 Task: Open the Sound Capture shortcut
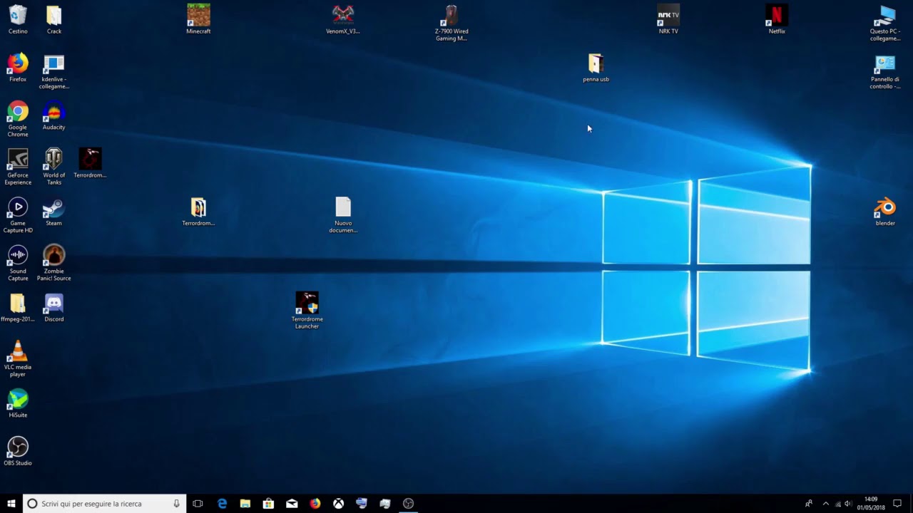tap(18, 263)
